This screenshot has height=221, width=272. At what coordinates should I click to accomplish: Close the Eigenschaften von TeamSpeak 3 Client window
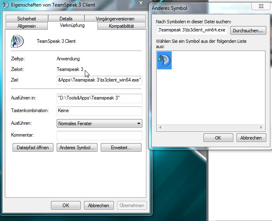(x=141, y=3)
